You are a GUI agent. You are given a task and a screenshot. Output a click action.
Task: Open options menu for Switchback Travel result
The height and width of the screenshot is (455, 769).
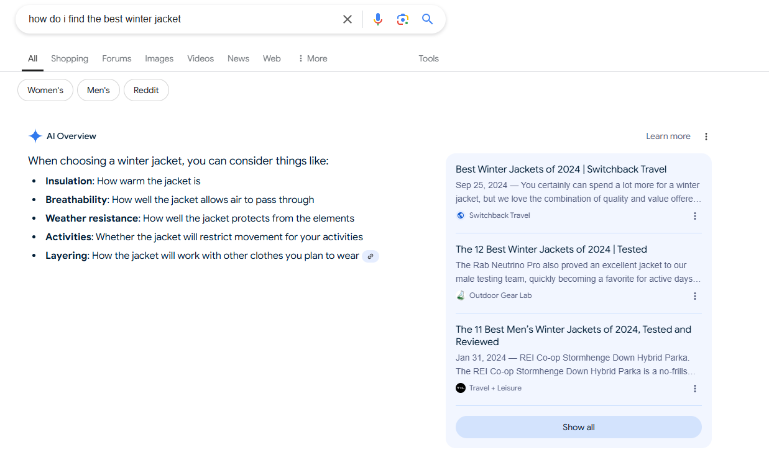695,216
